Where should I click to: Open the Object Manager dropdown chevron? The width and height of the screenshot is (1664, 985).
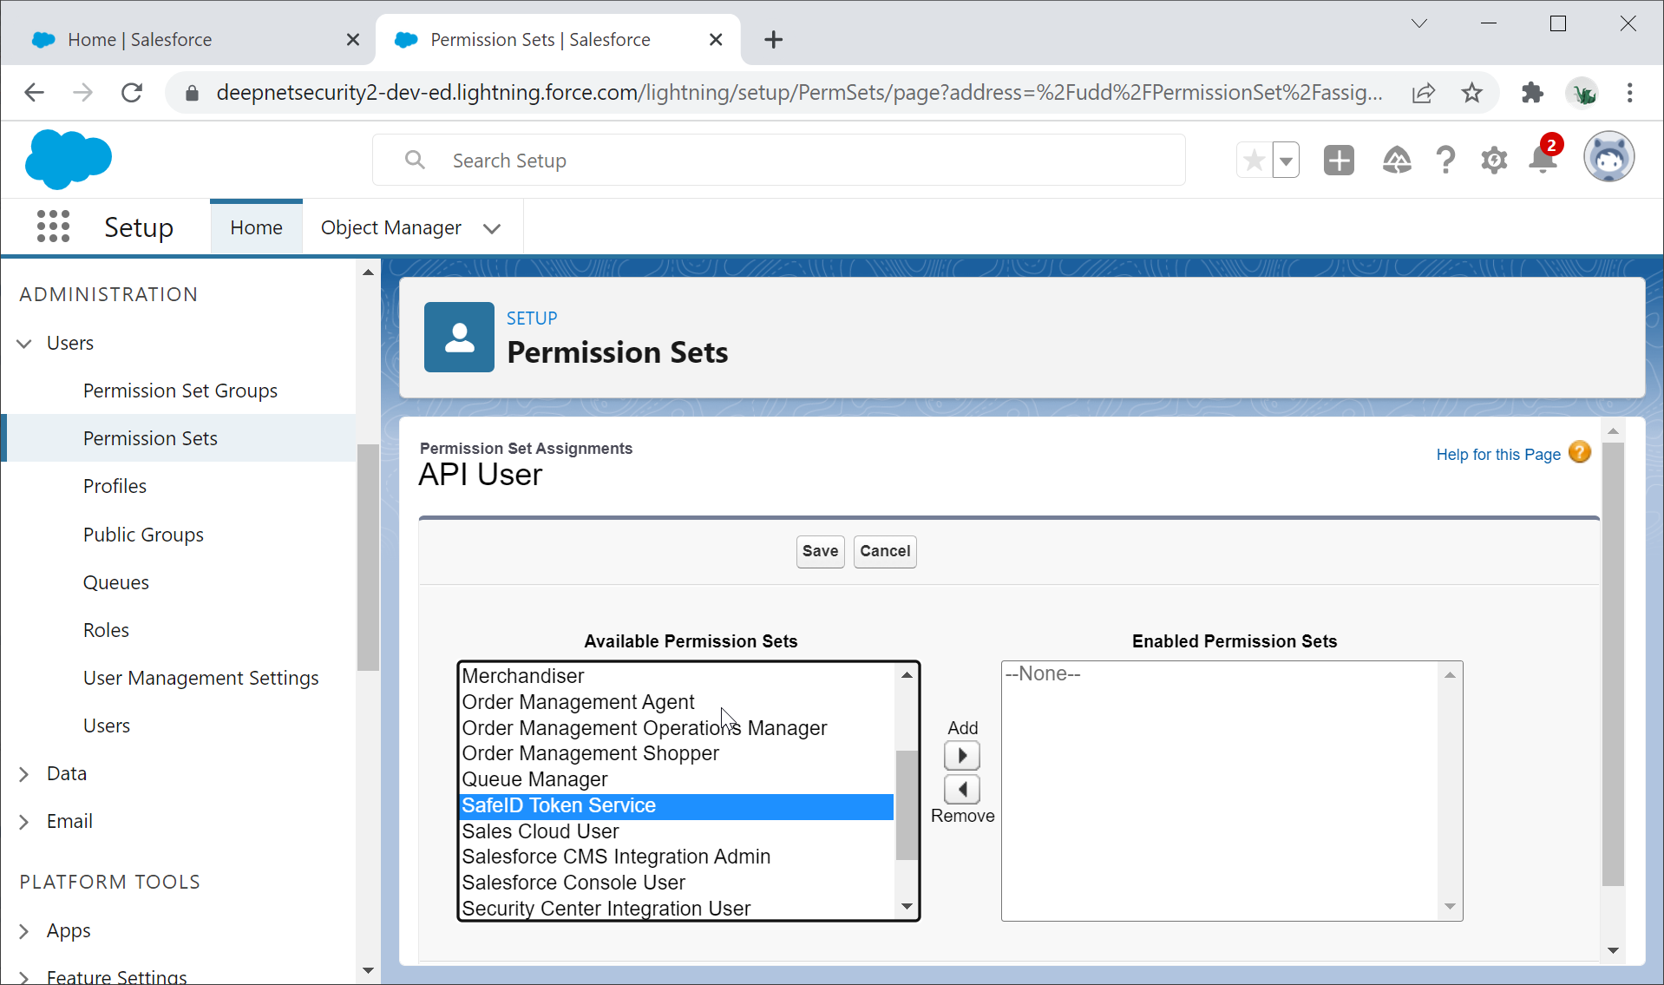click(x=492, y=228)
